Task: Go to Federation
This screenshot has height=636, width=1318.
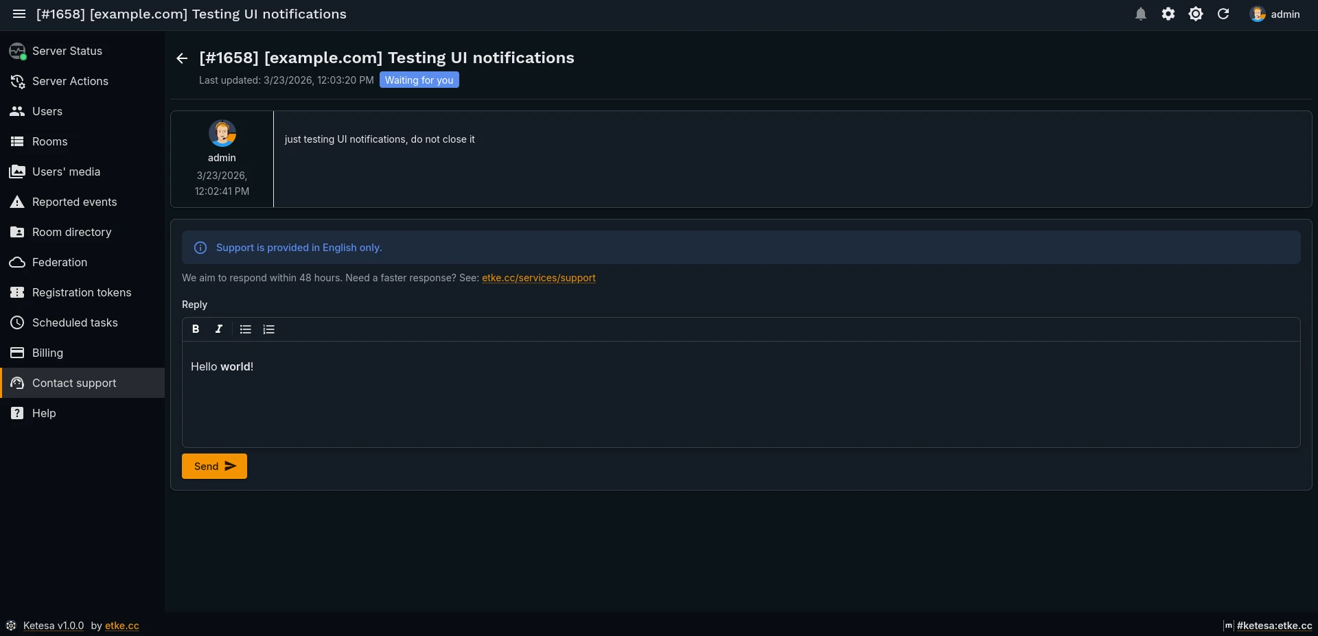Action: point(82,262)
